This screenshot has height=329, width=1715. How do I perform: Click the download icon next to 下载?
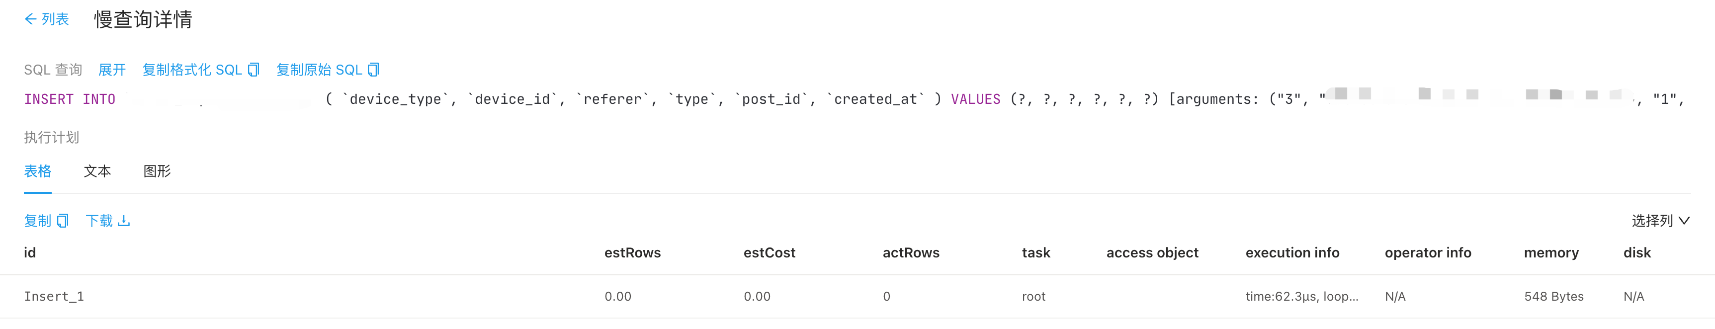[124, 221]
